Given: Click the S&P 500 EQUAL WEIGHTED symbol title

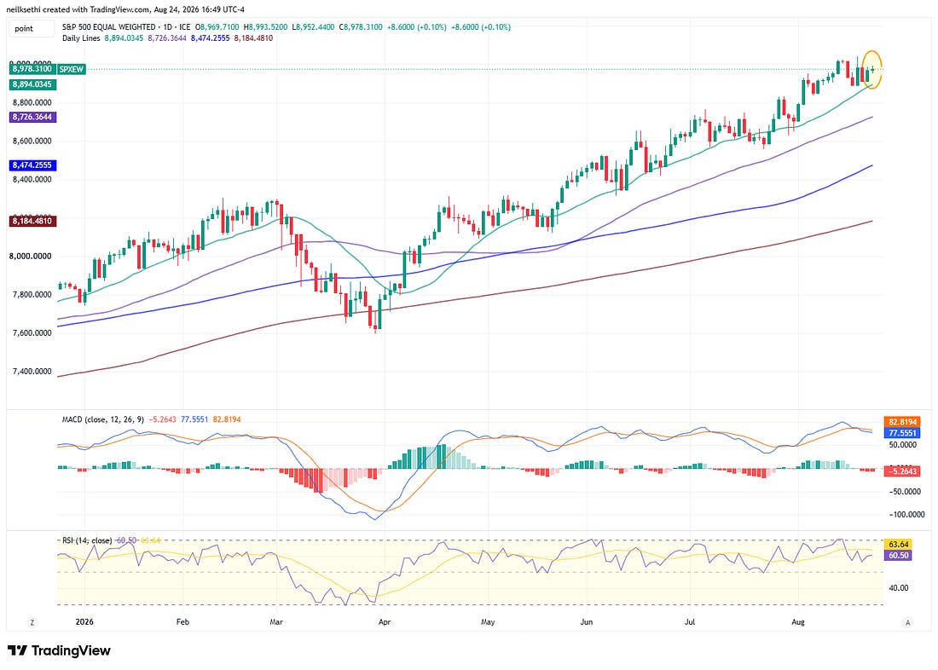Looking at the screenshot, I should point(108,27).
